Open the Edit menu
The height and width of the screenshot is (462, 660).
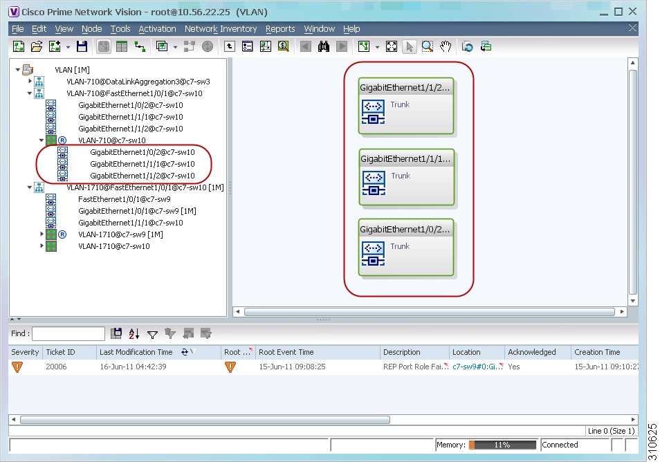click(39, 28)
